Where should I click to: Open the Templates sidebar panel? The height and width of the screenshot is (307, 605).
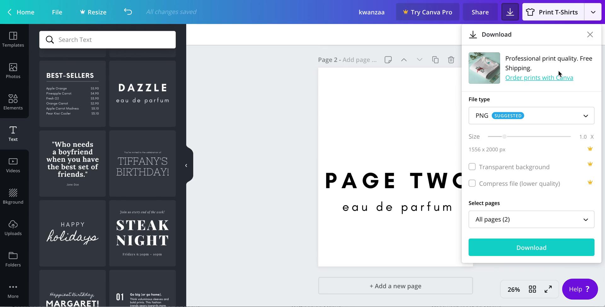(13, 40)
